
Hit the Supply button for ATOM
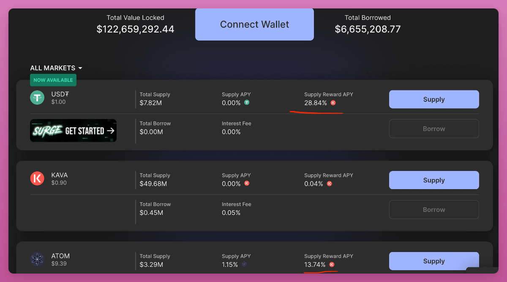pyautogui.click(x=434, y=261)
